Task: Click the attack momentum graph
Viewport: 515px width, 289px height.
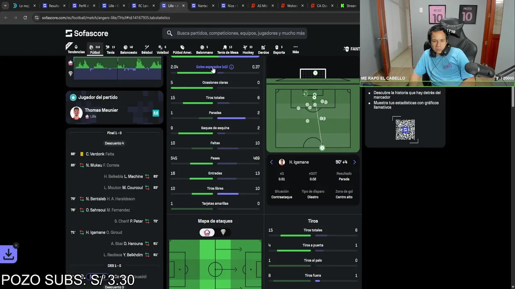Action: pos(118,69)
